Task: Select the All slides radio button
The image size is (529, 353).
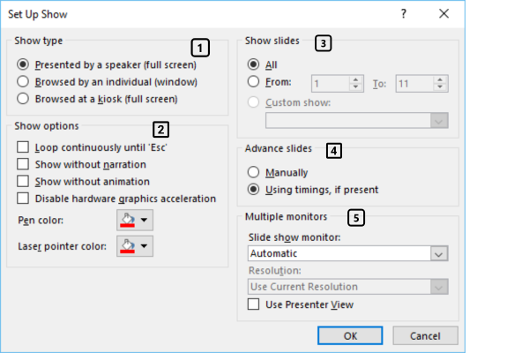Action: [254, 64]
